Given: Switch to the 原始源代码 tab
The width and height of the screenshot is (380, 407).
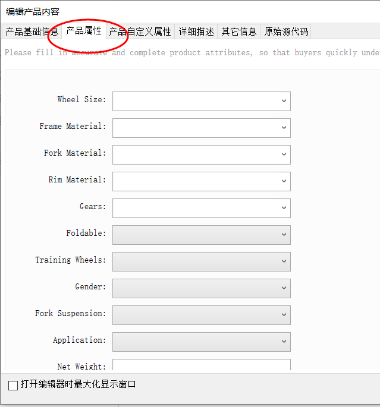Looking at the screenshot, I should [x=286, y=31].
